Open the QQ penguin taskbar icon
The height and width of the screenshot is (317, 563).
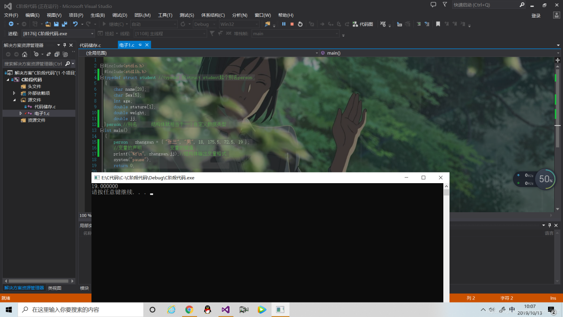(x=207, y=310)
